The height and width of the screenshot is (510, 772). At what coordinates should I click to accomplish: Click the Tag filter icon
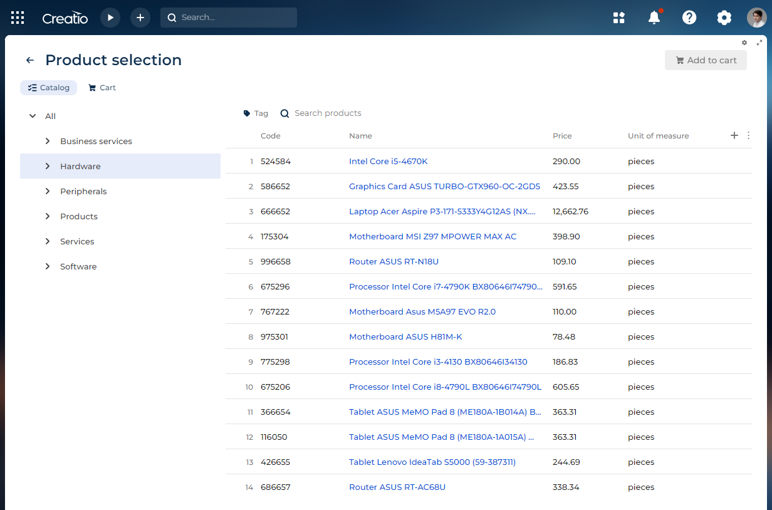point(247,113)
